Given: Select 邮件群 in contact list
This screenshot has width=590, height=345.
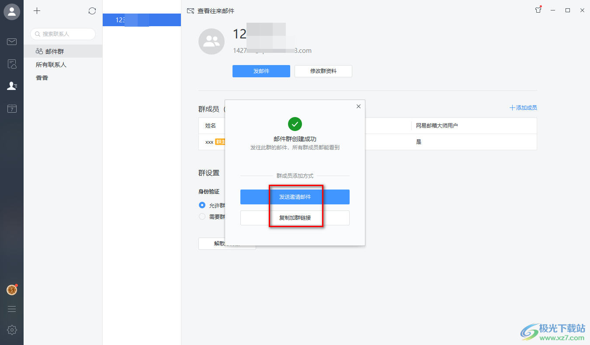Looking at the screenshot, I should [63, 51].
